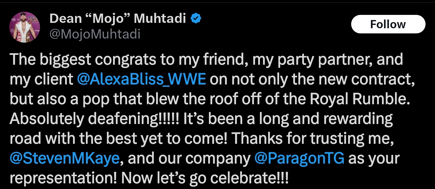Open Dean Muhtadi's profile picture
The width and height of the screenshot is (435, 189).
point(25,27)
